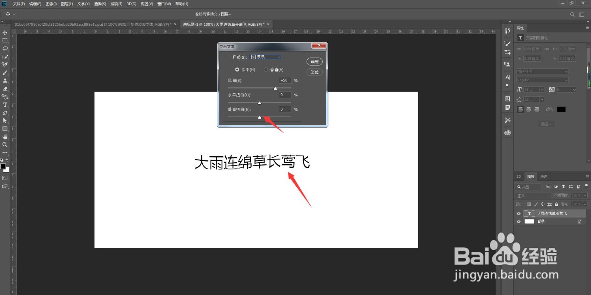Open the font family 微软雅黑 dropdown
The width and height of the screenshot is (591, 295).
click(x=542, y=71)
